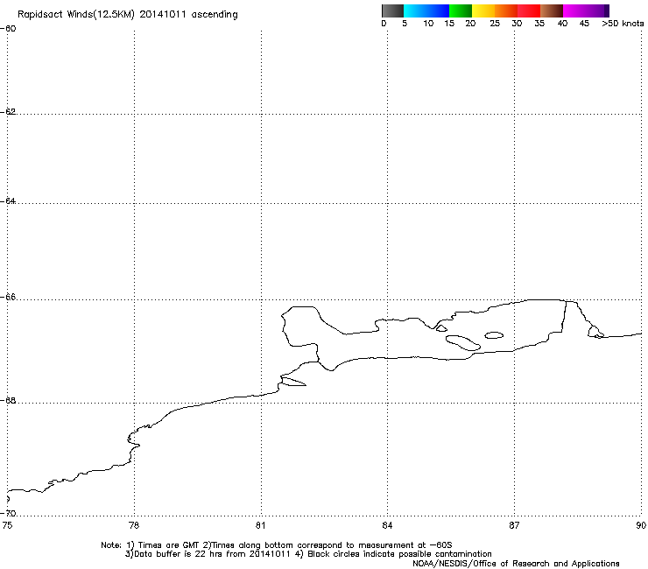Image resolution: width=648 pixels, height=569 pixels.
Task: Click the orange 25-30 knots color band
Action: point(506,11)
